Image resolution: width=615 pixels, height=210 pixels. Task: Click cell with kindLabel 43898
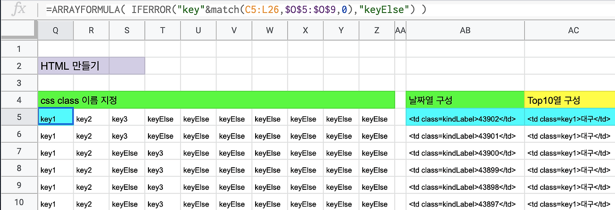[465, 185]
